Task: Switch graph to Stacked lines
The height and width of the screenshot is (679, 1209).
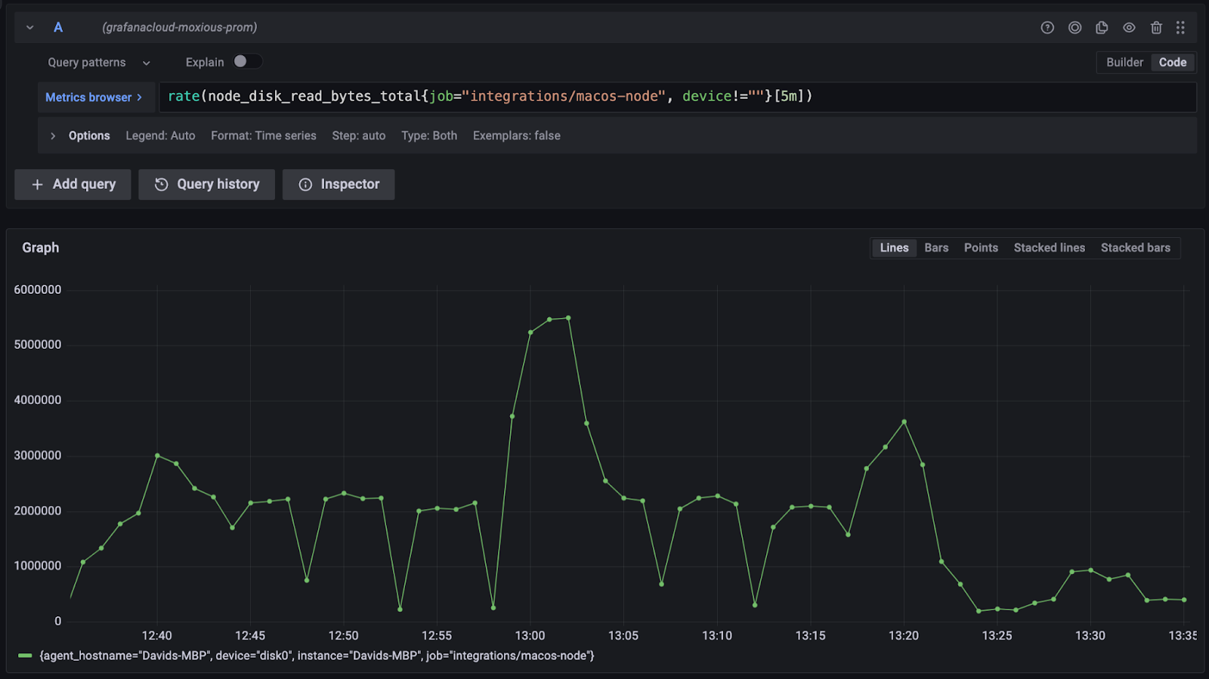Action: click(x=1049, y=248)
